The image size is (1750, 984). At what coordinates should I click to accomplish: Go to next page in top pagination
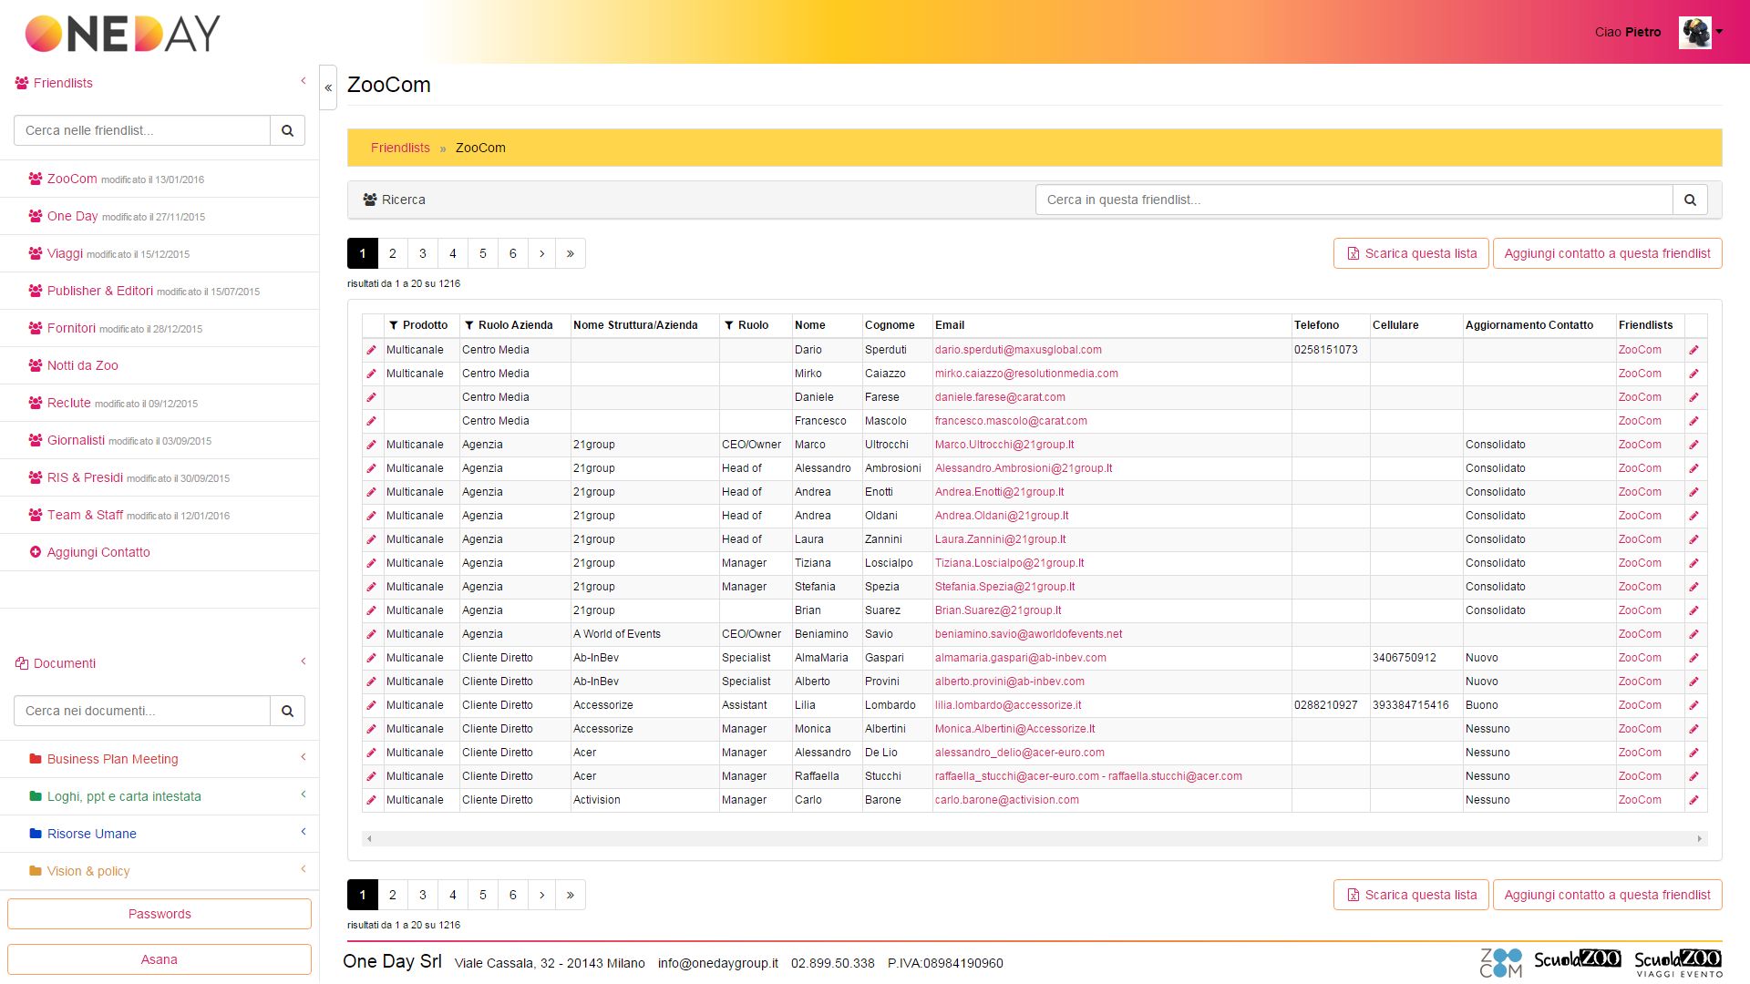[541, 253]
